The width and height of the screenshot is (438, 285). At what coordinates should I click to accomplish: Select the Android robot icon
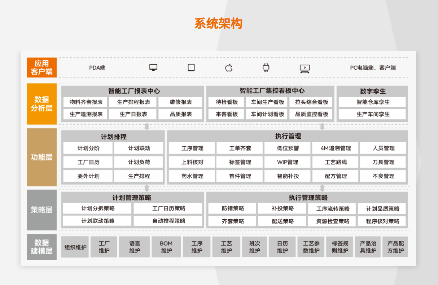(266, 68)
